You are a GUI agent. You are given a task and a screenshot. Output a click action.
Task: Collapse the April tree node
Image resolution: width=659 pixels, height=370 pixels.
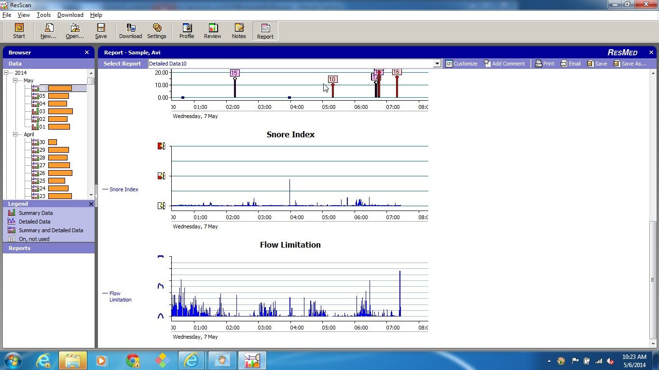15,134
